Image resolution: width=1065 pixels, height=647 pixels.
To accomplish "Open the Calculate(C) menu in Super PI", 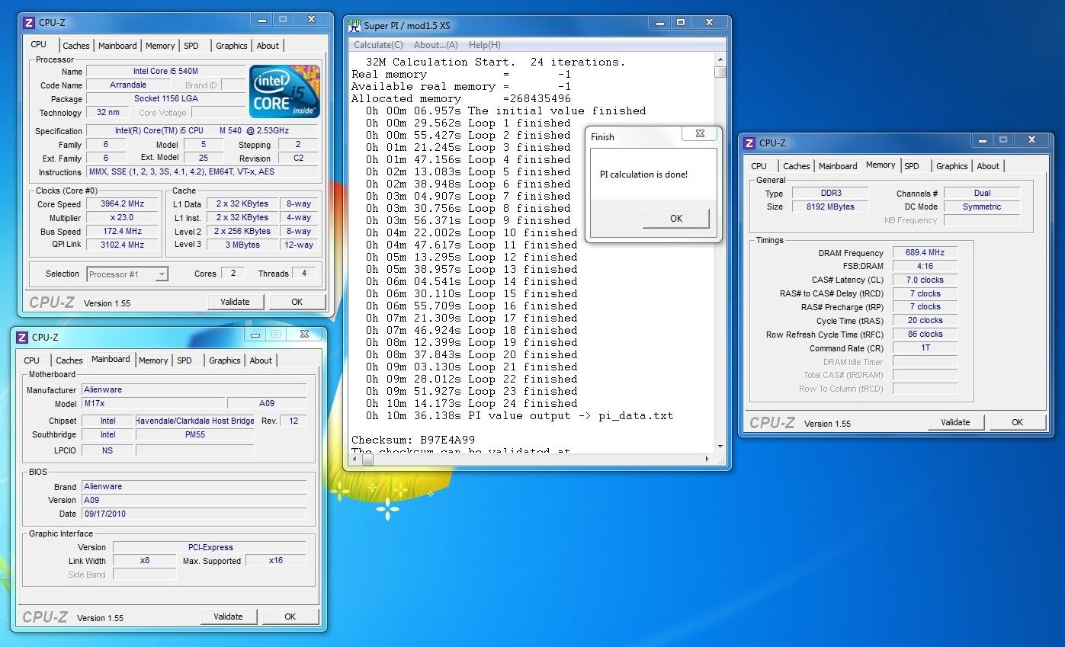I will tap(378, 45).
